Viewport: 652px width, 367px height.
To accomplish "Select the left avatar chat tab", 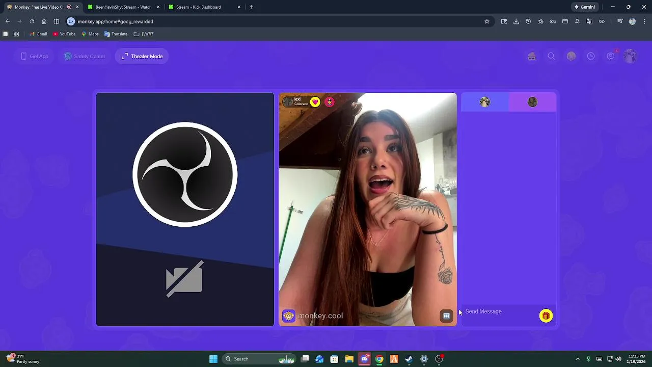I will pos(485,102).
